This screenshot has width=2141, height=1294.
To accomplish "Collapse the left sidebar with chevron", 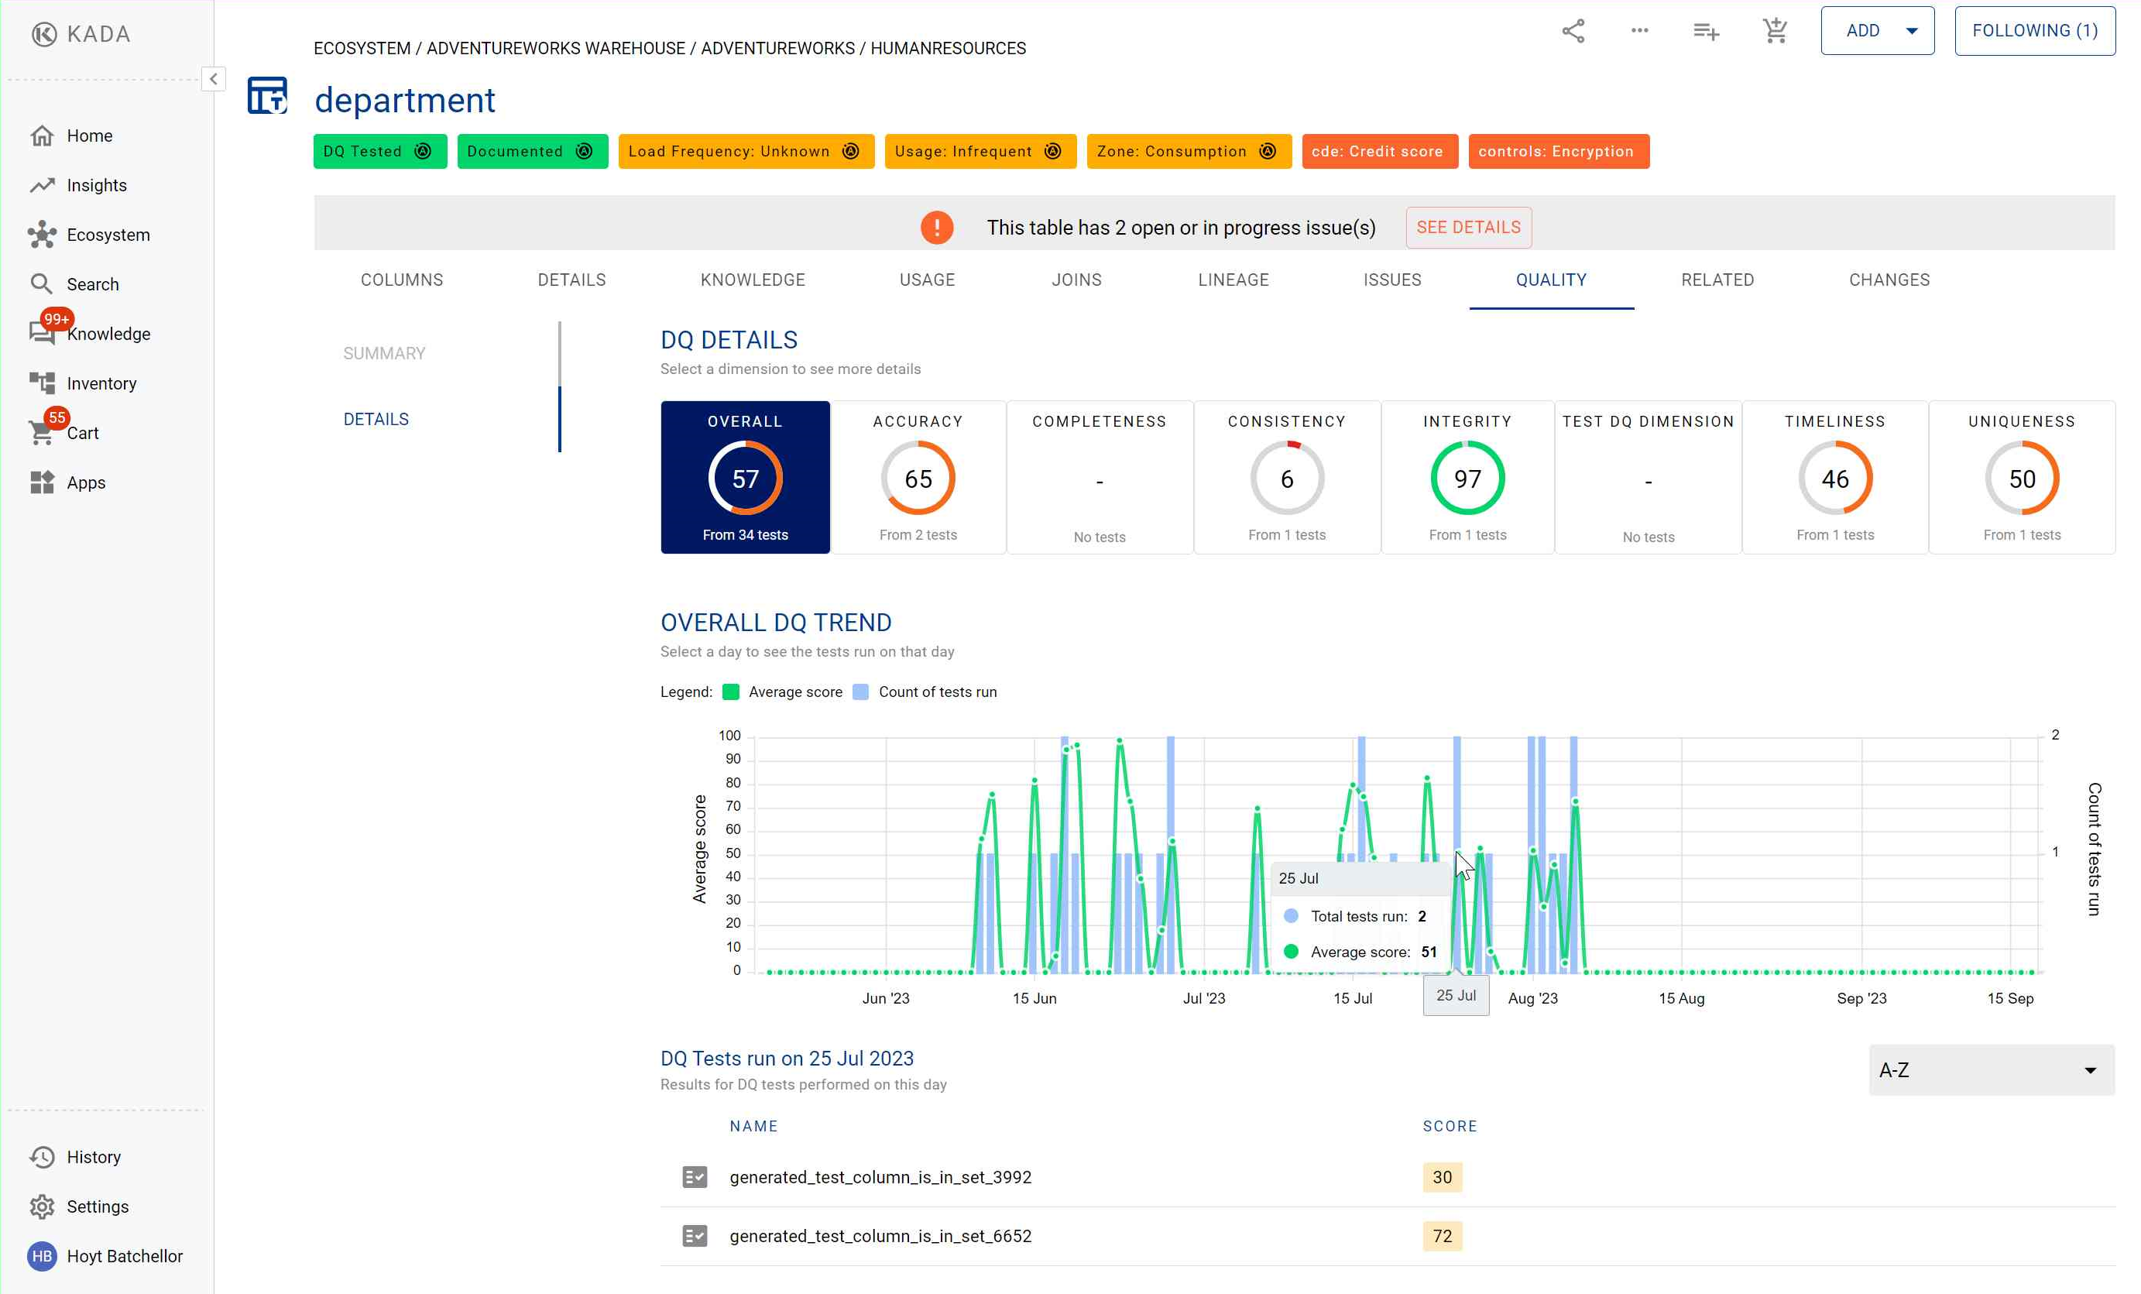I will click(214, 79).
